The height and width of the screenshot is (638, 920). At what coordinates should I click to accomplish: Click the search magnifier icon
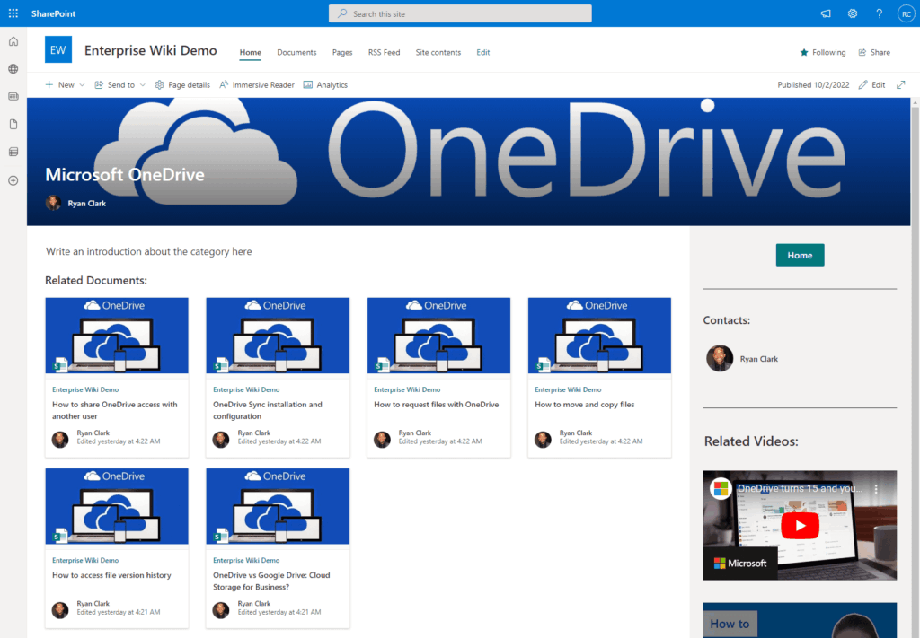point(342,13)
